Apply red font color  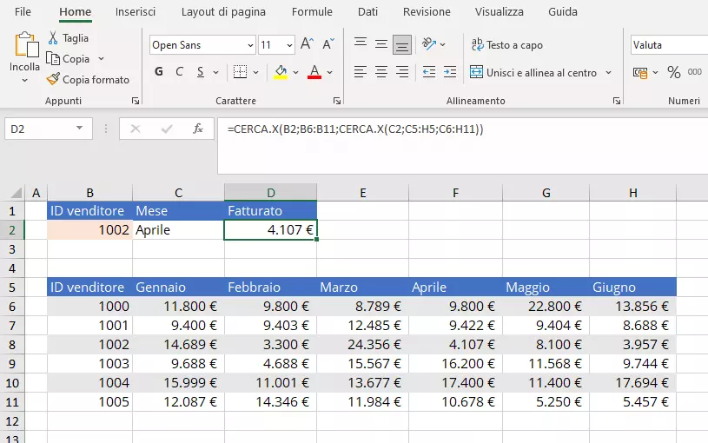click(314, 72)
